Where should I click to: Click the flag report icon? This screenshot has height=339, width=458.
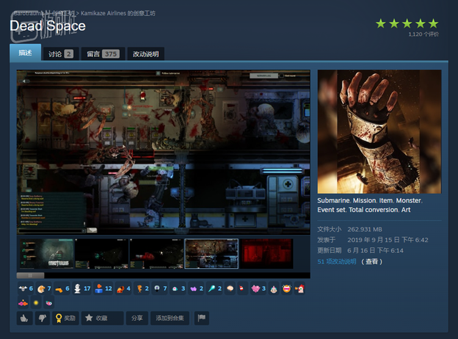tap(201, 318)
